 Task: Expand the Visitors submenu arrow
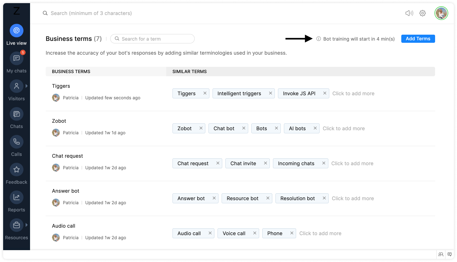[x=27, y=86]
